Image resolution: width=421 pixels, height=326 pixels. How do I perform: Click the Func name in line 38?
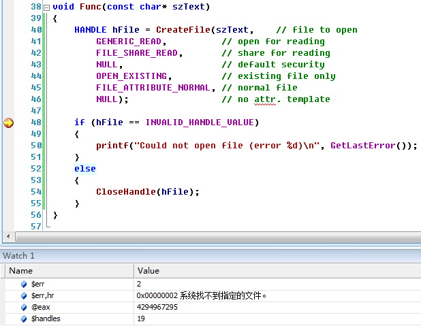click(91, 7)
